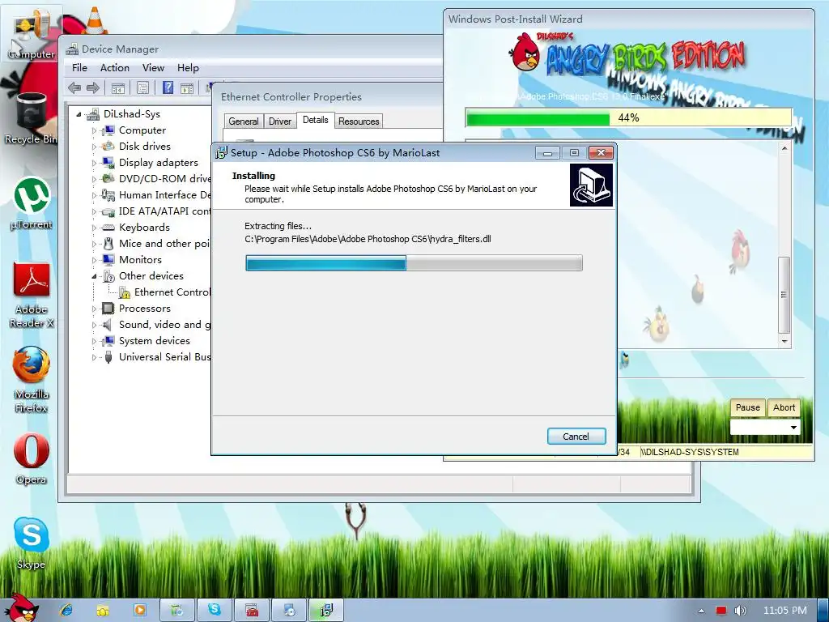Viewport: 829px width, 622px height.
Task: Open the File menu in Device Manager
Action: coord(79,68)
